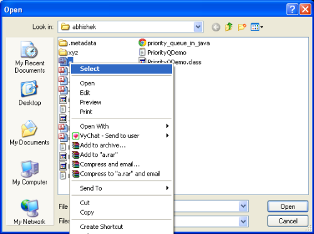Viewport: 314px width, 234px height.
Task: Click Add to archive... menu entry
Action: 121,145
